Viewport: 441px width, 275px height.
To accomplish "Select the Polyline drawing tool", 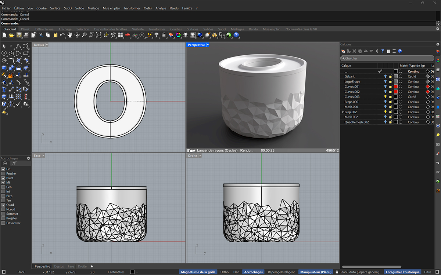I will [18, 46].
